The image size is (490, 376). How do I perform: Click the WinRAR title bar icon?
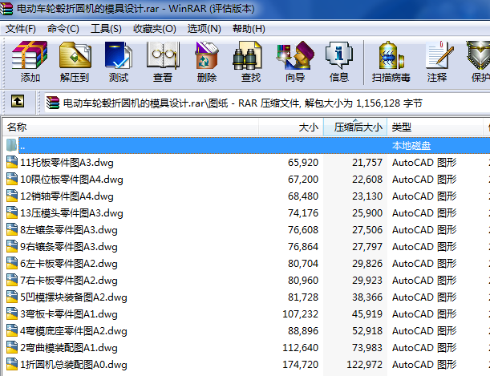click(6, 9)
